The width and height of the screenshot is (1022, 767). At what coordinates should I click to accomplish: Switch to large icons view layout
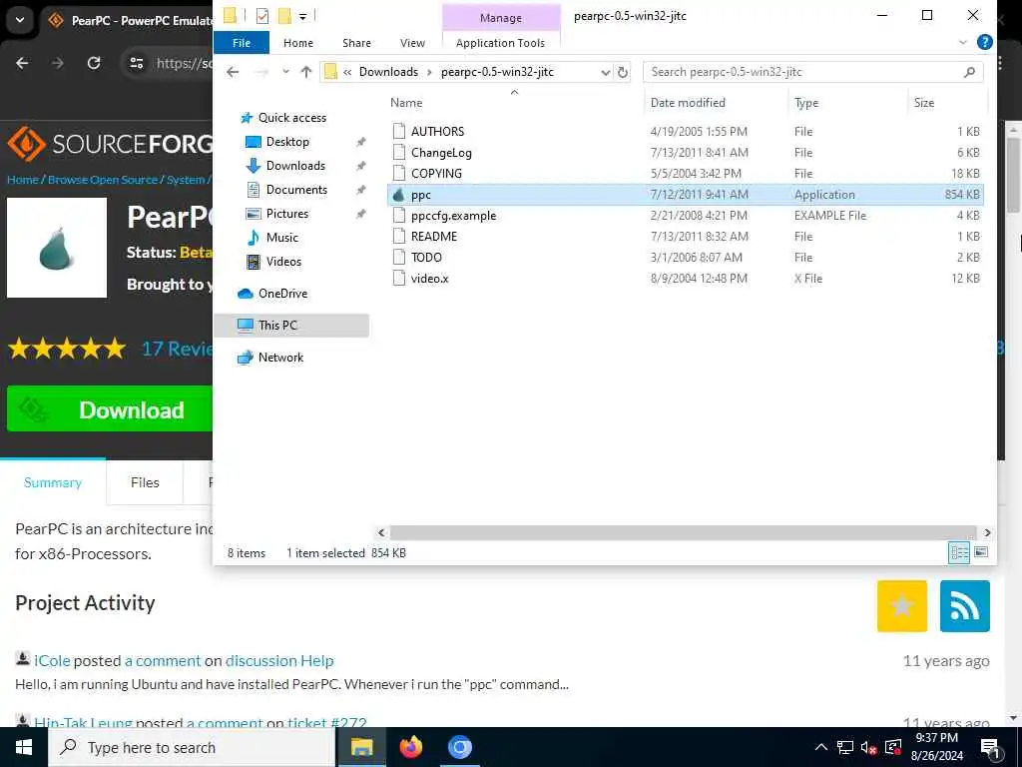pyautogui.click(x=981, y=553)
